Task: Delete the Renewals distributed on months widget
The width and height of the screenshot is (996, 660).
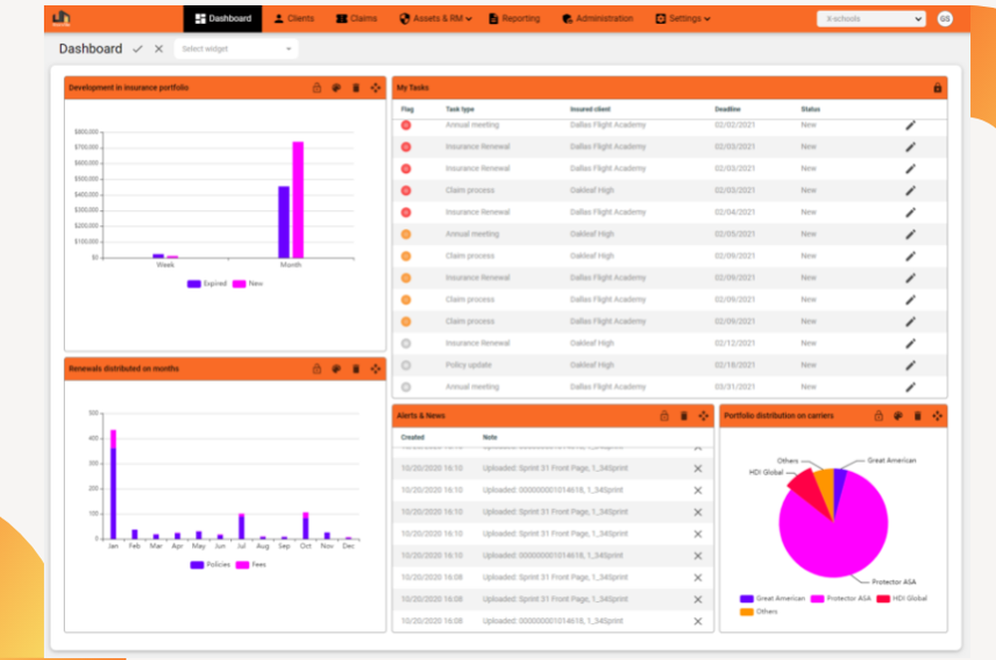Action: pos(356,368)
